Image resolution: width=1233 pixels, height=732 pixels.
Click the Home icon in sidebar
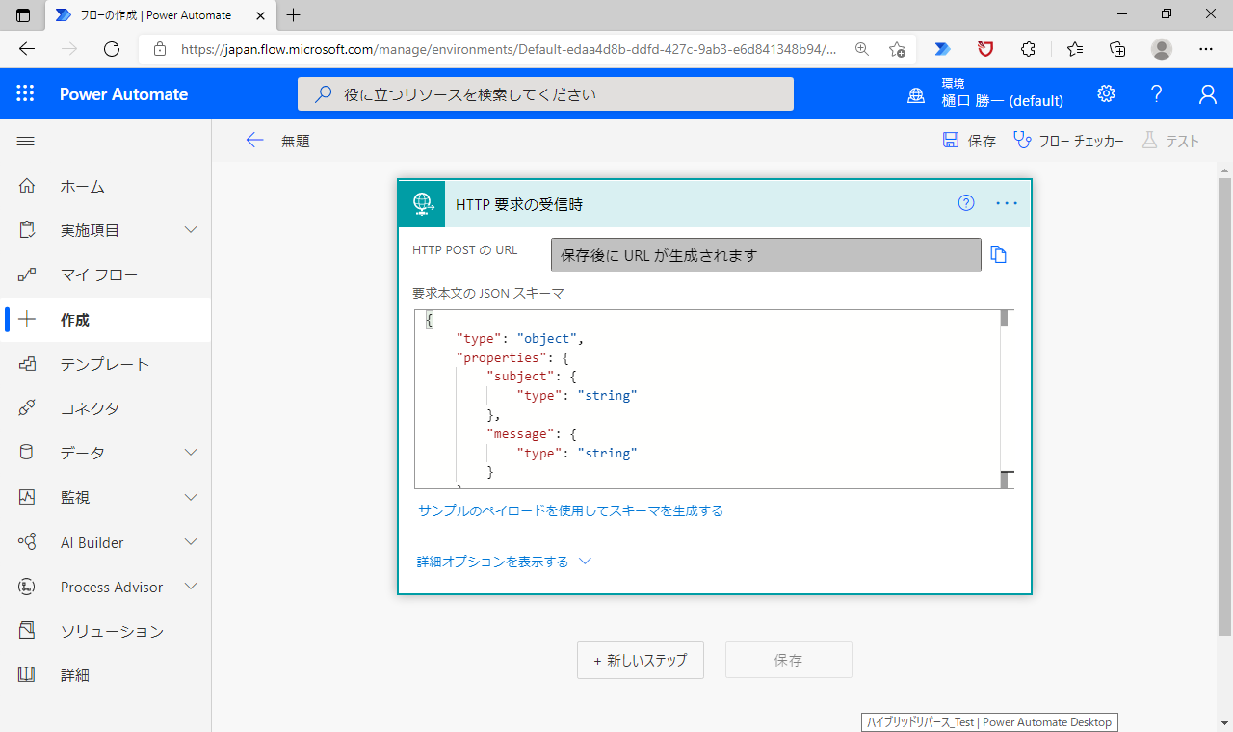[x=27, y=186]
